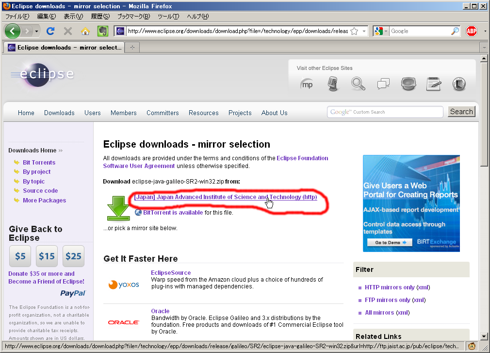The image size is (490, 353).
Task: Filter to HTTP mirrors only
Action: tap(390, 287)
